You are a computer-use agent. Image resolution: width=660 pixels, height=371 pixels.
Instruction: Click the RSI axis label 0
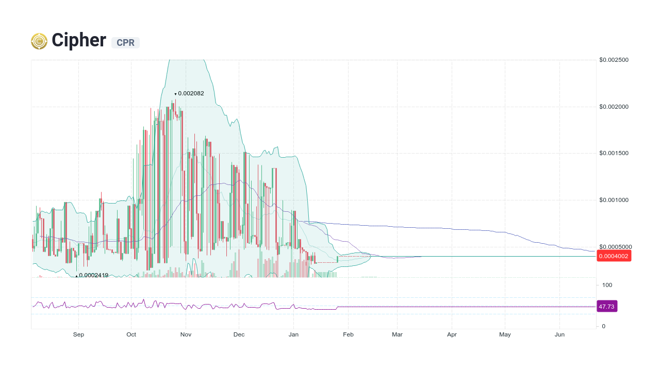(604, 326)
